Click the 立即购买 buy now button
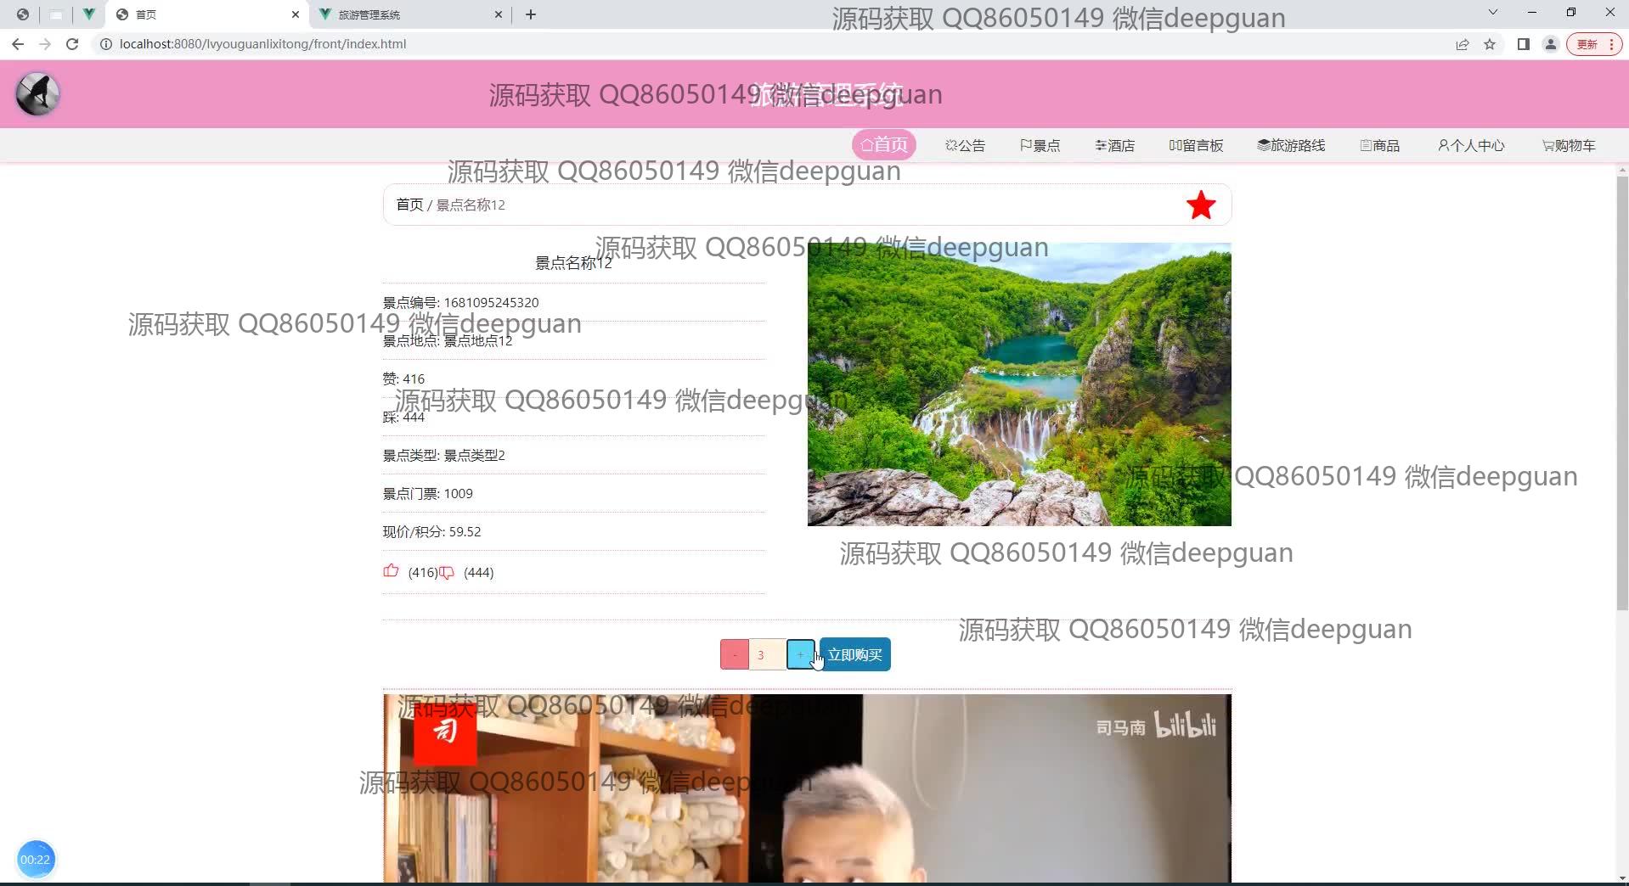Screen dimensions: 1629x886 coord(854,654)
